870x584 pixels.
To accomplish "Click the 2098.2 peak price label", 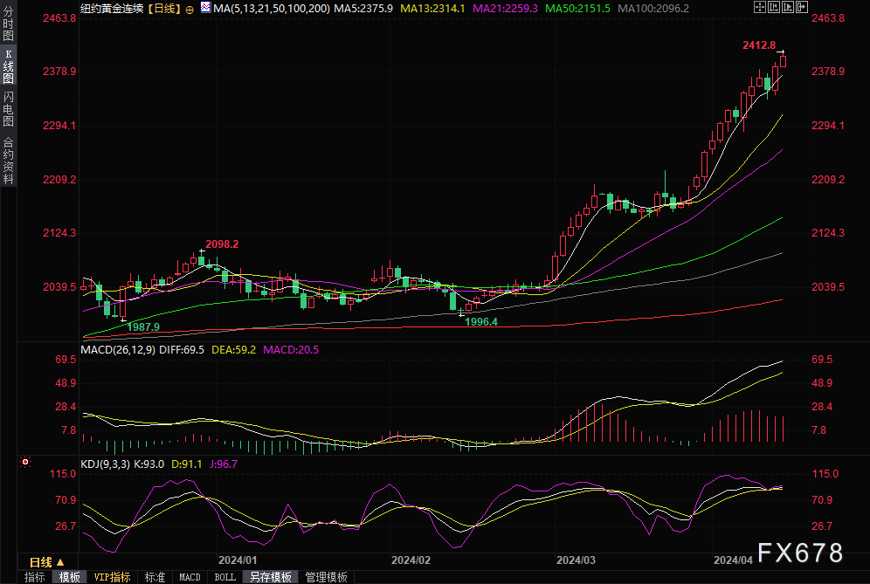I will click(222, 244).
